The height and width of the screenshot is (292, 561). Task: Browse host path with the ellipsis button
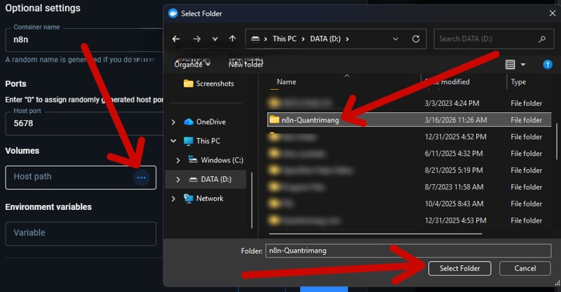pyautogui.click(x=142, y=178)
